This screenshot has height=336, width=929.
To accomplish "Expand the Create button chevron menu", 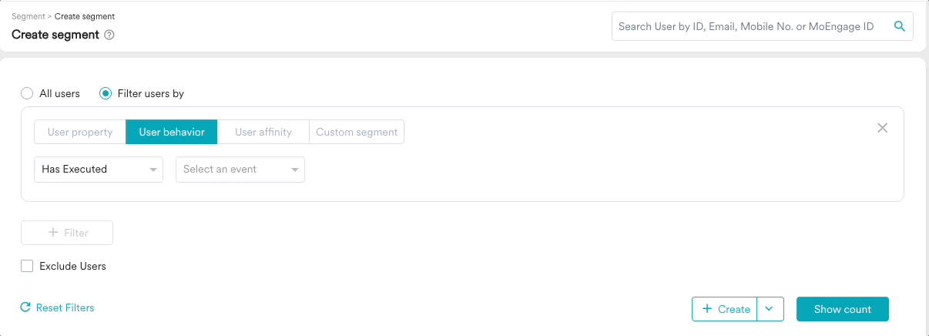I will (x=770, y=309).
